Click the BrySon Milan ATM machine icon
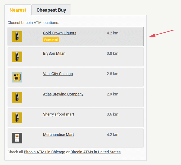 (x=17, y=57)
